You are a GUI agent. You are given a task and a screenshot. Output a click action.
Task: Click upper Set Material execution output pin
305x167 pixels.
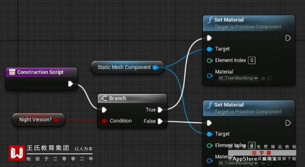coord(288,38)
